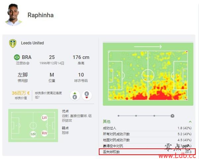The image size is (199, 159).
Task: Select the RW position marker
Action: tap(44, 133)
